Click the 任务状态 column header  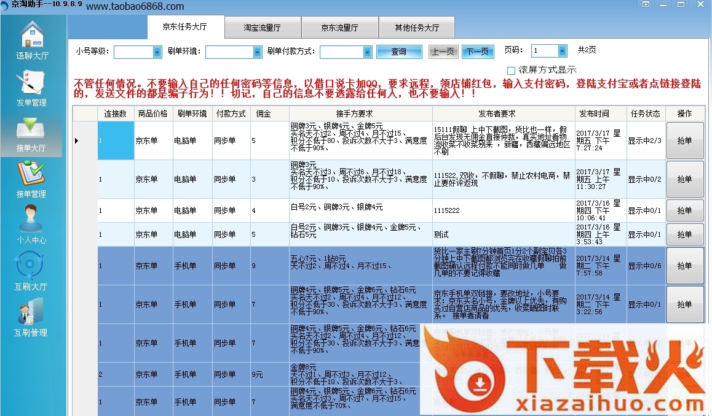(646, 114)
